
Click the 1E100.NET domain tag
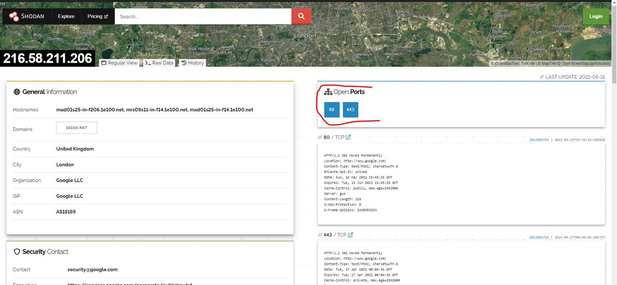(x=77, y=128)
